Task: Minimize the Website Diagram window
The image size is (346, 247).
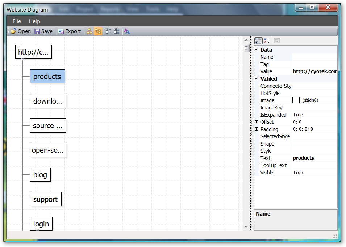Action: point(301,8)
